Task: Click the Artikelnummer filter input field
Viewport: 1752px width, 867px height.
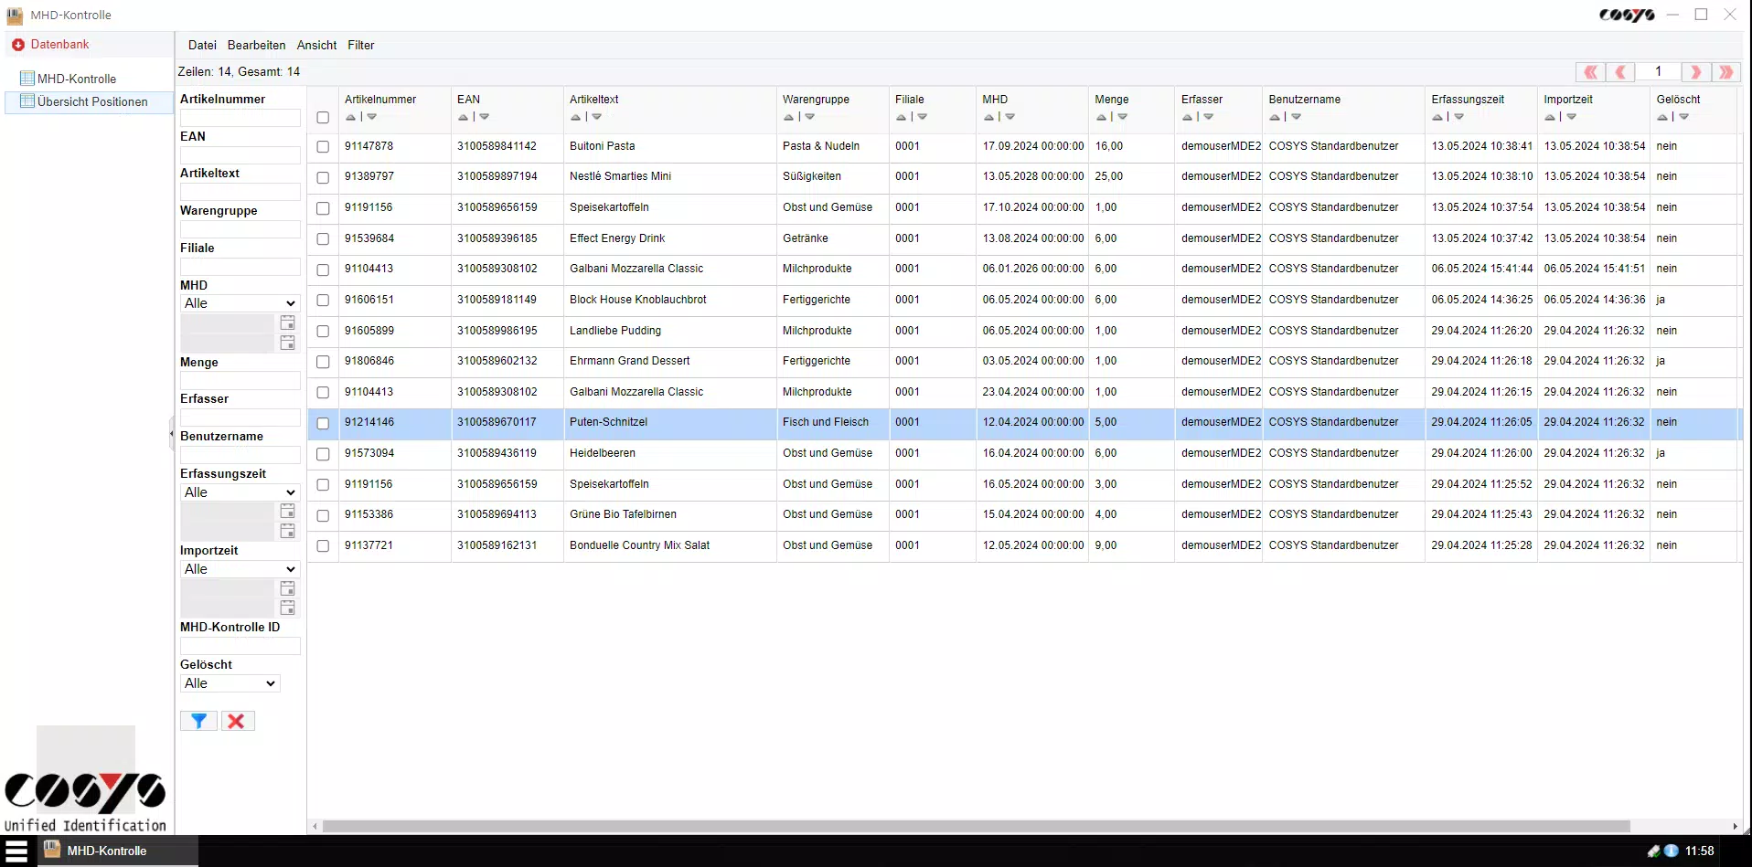Action: pyautogui.click(x=240, y=118)
